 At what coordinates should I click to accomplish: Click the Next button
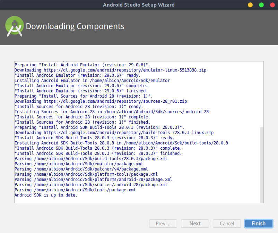click(195, 223)
